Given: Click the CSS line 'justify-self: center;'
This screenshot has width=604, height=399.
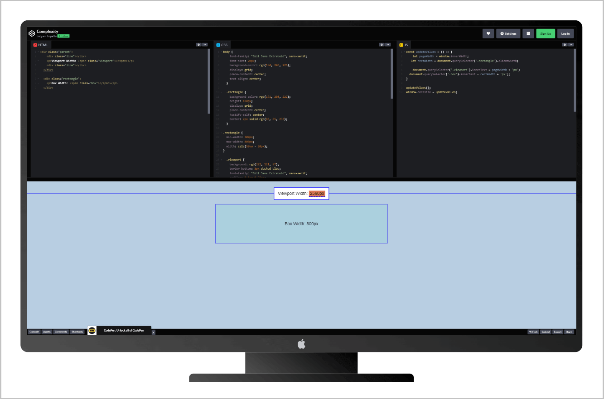Looking at the screenshot, I should pyautogui.click(x=246, y=114).
